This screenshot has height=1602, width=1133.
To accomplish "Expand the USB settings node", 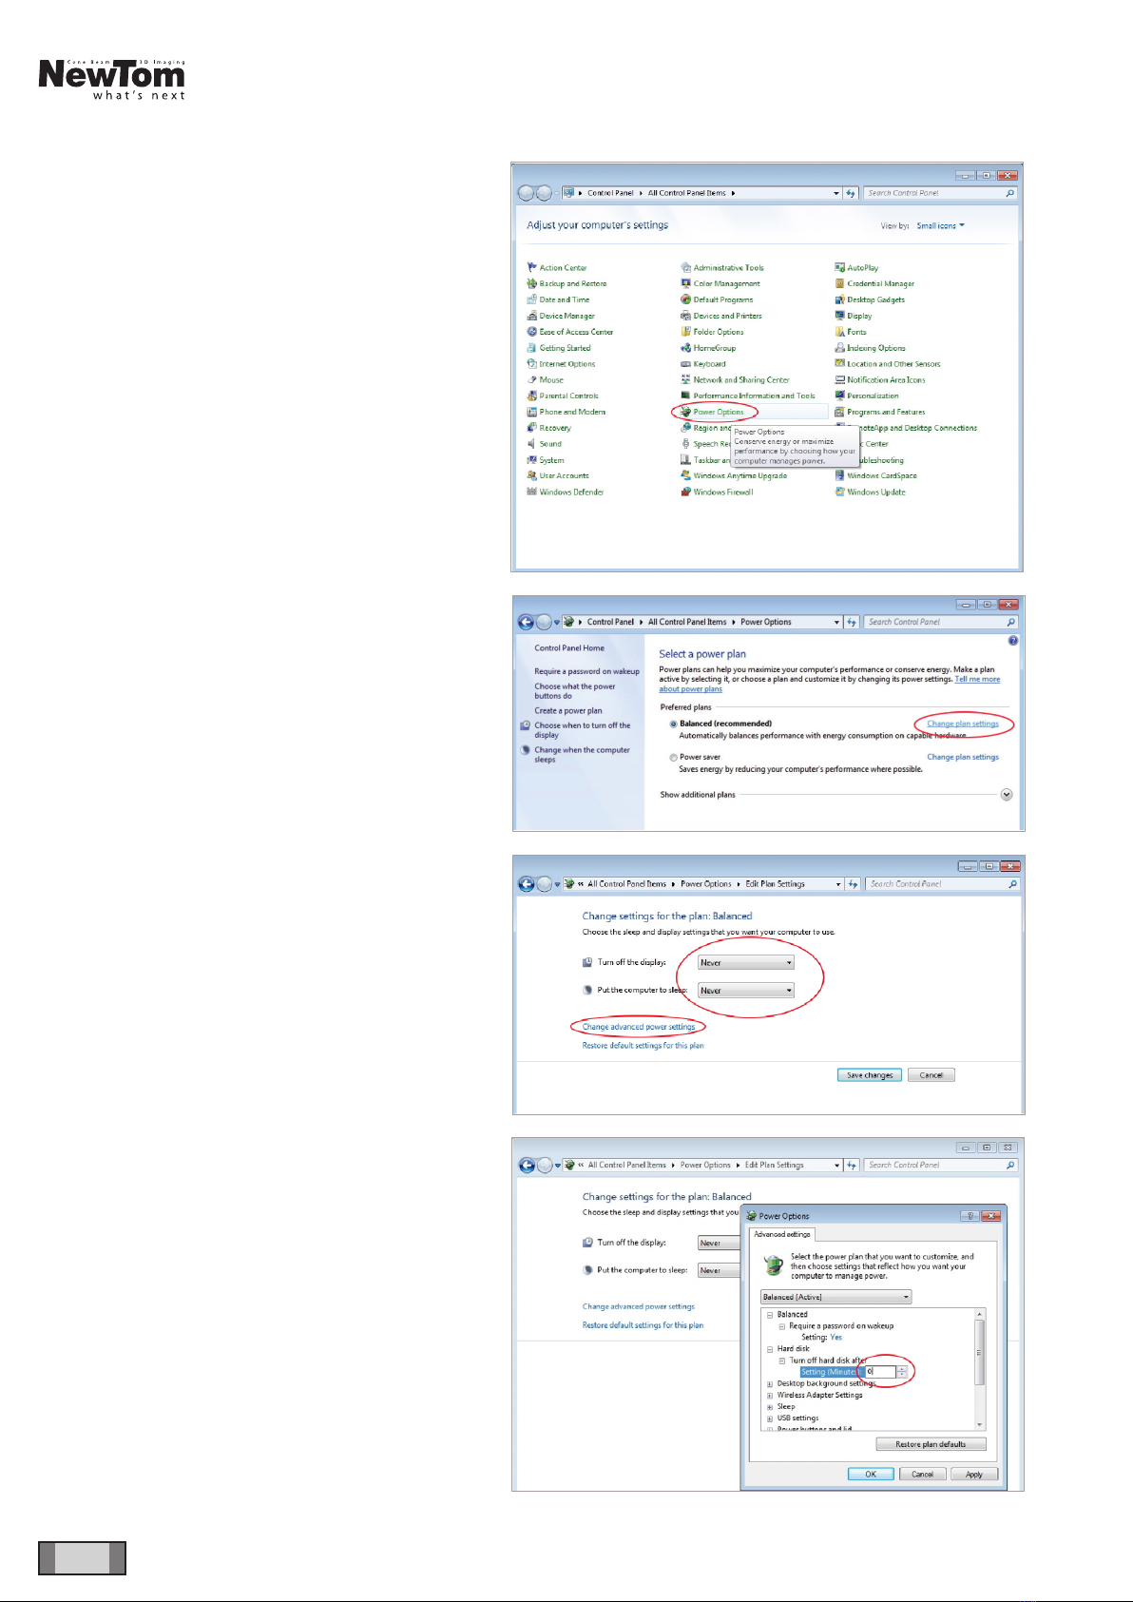I will (769, 1419).
